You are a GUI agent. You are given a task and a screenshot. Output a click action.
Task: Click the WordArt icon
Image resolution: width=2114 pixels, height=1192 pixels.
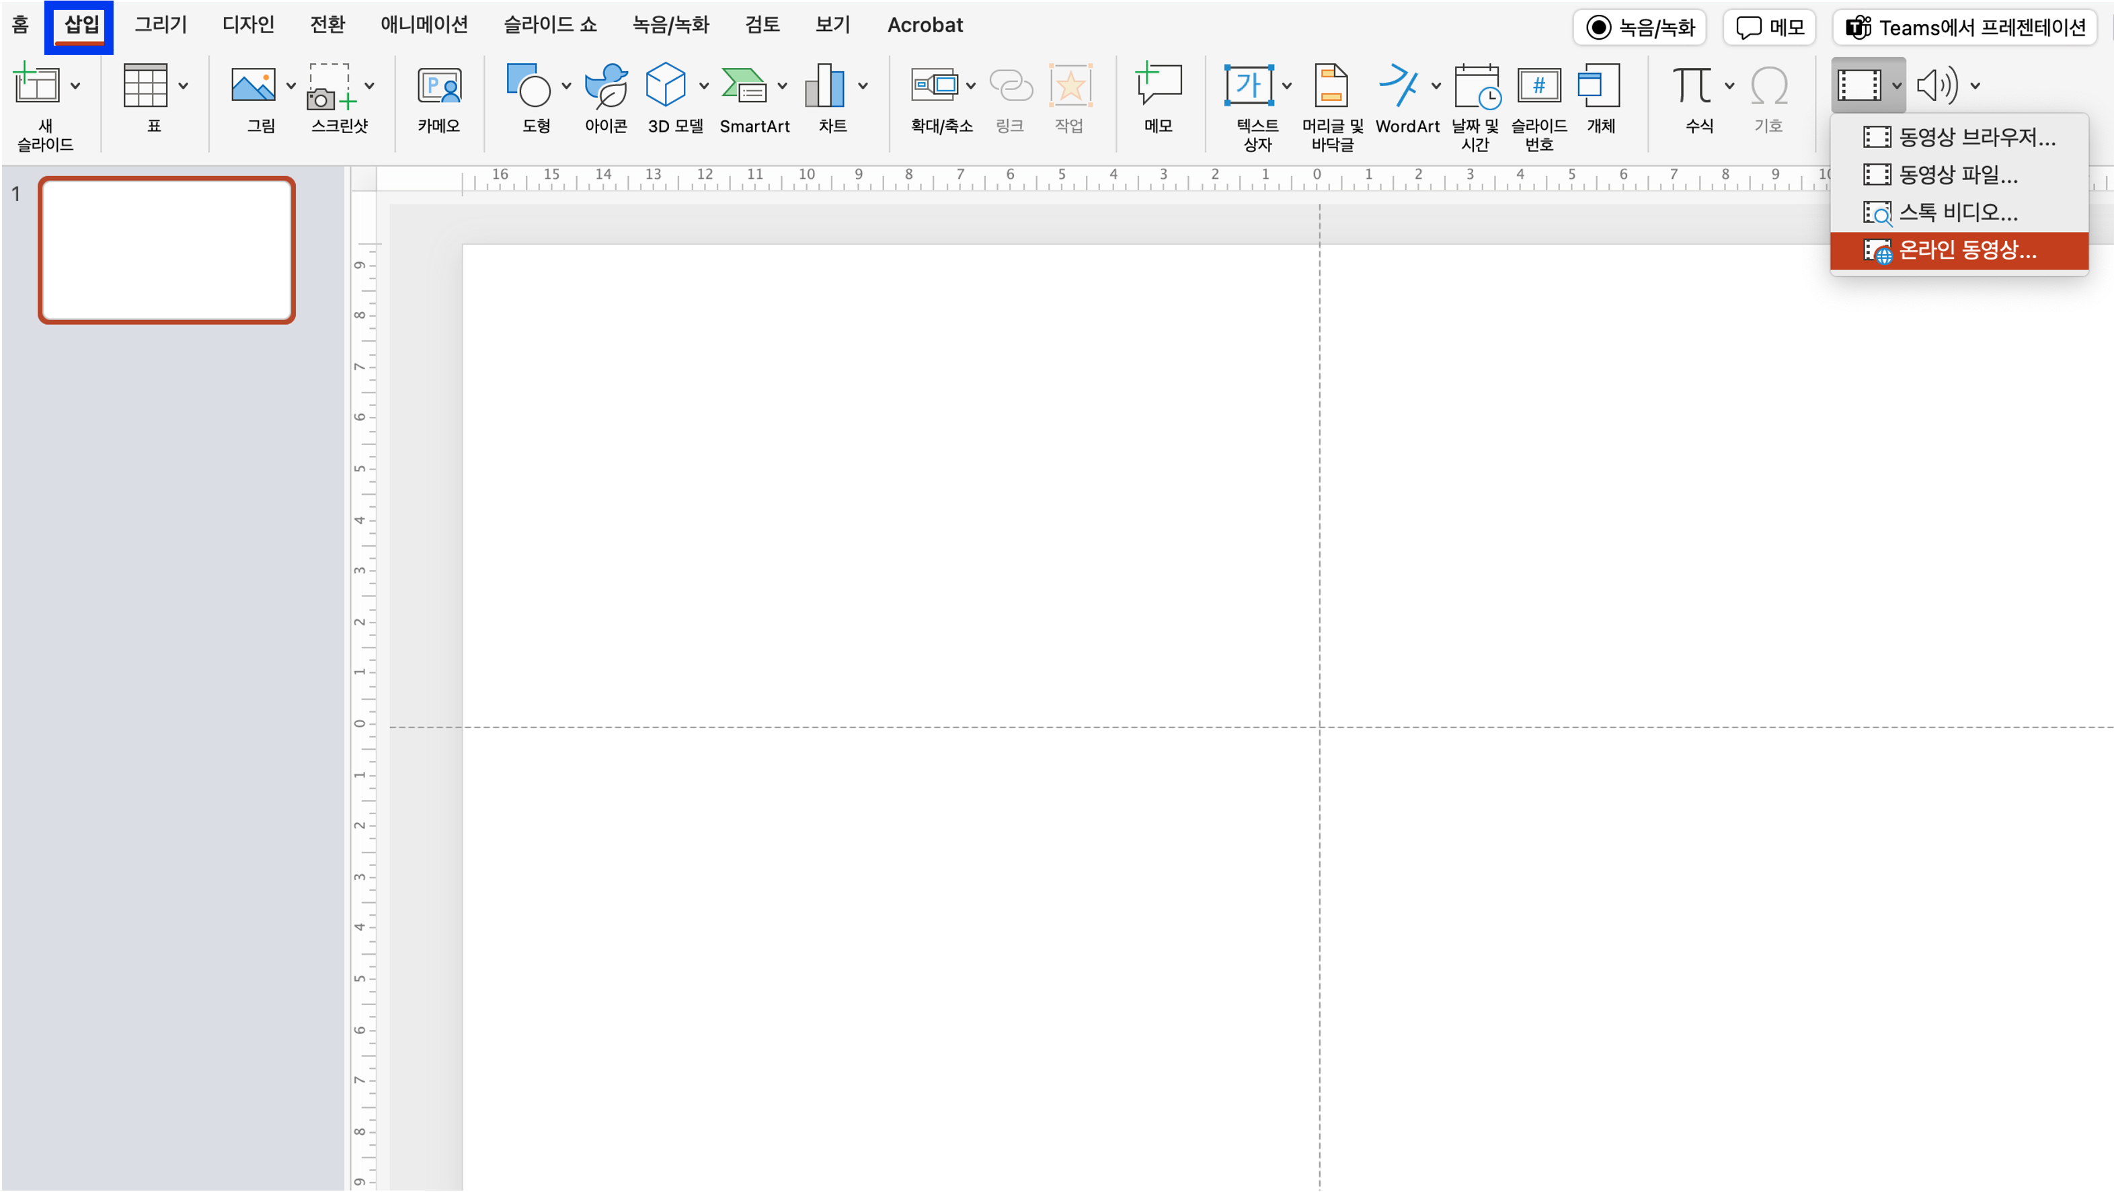pos(1399,85)
